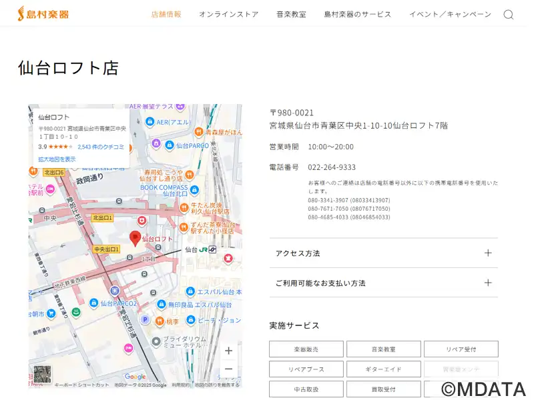Select the 桃李 restaurant pin
This screenshot has height=400, width=534.
160,321
